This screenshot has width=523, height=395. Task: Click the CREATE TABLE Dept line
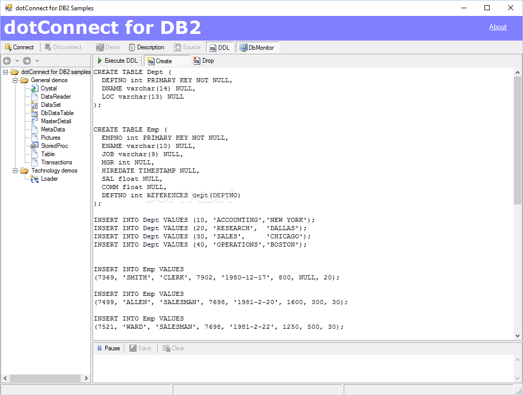click(133, 72)
